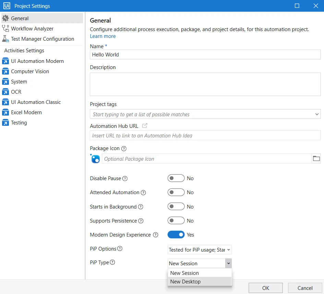Turn off Modern Design Experience switch
This screenshot has height=294, width=324.
[176, 235]
